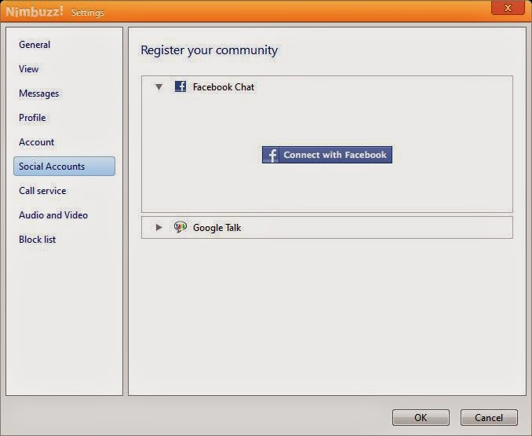Show Audio and Video settings
Screen dimensions: 532x436
(53, 215)
